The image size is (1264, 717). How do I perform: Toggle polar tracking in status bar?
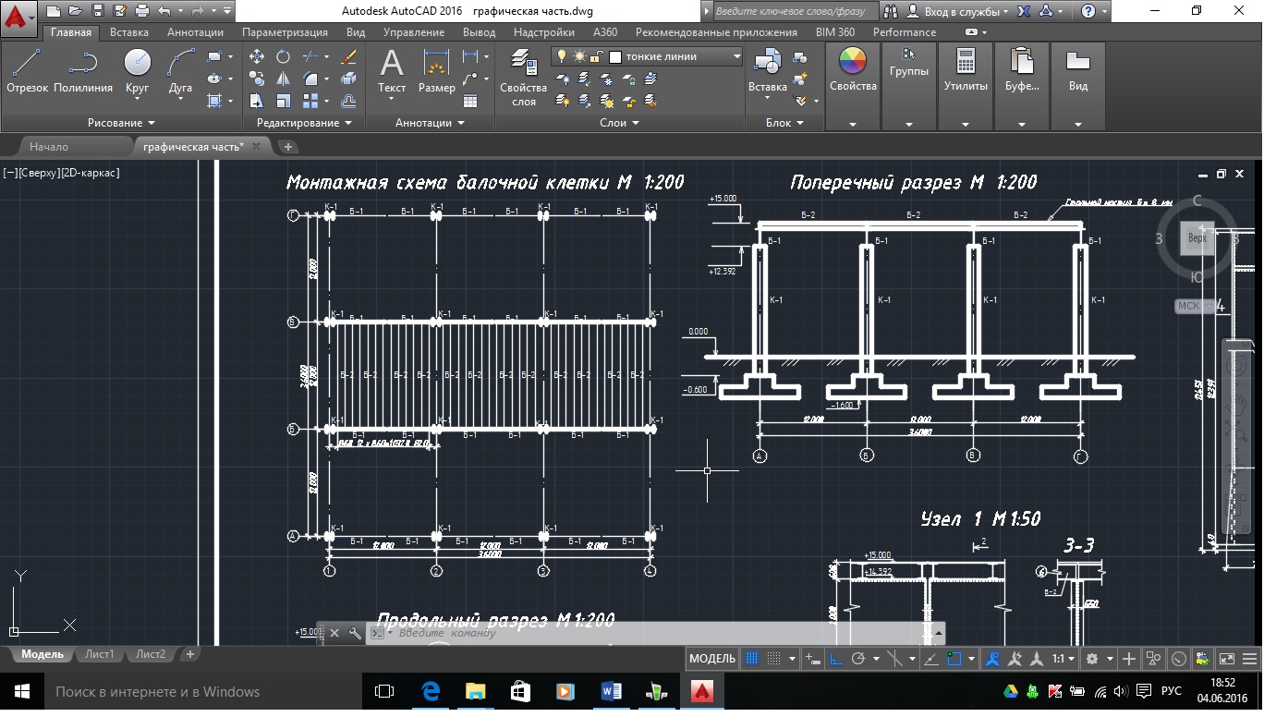[857, 659]
